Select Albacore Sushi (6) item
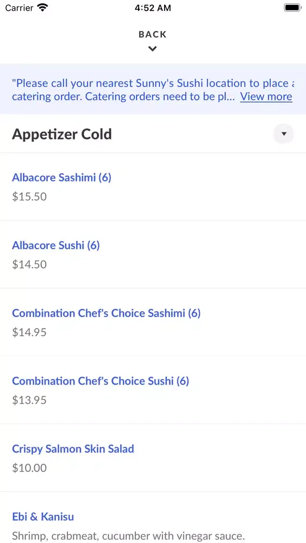Screen dimensions: 306x543 click(x=153, y=254)
